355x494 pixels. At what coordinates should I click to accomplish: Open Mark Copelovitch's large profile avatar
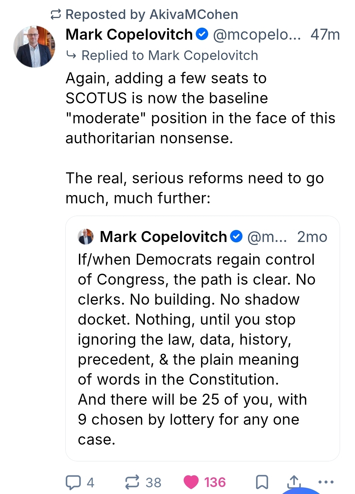click(34, 47)
